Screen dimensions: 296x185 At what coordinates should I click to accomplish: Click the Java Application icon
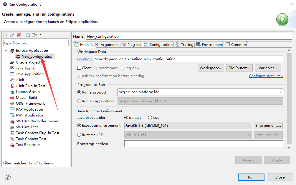click(12, 74)
